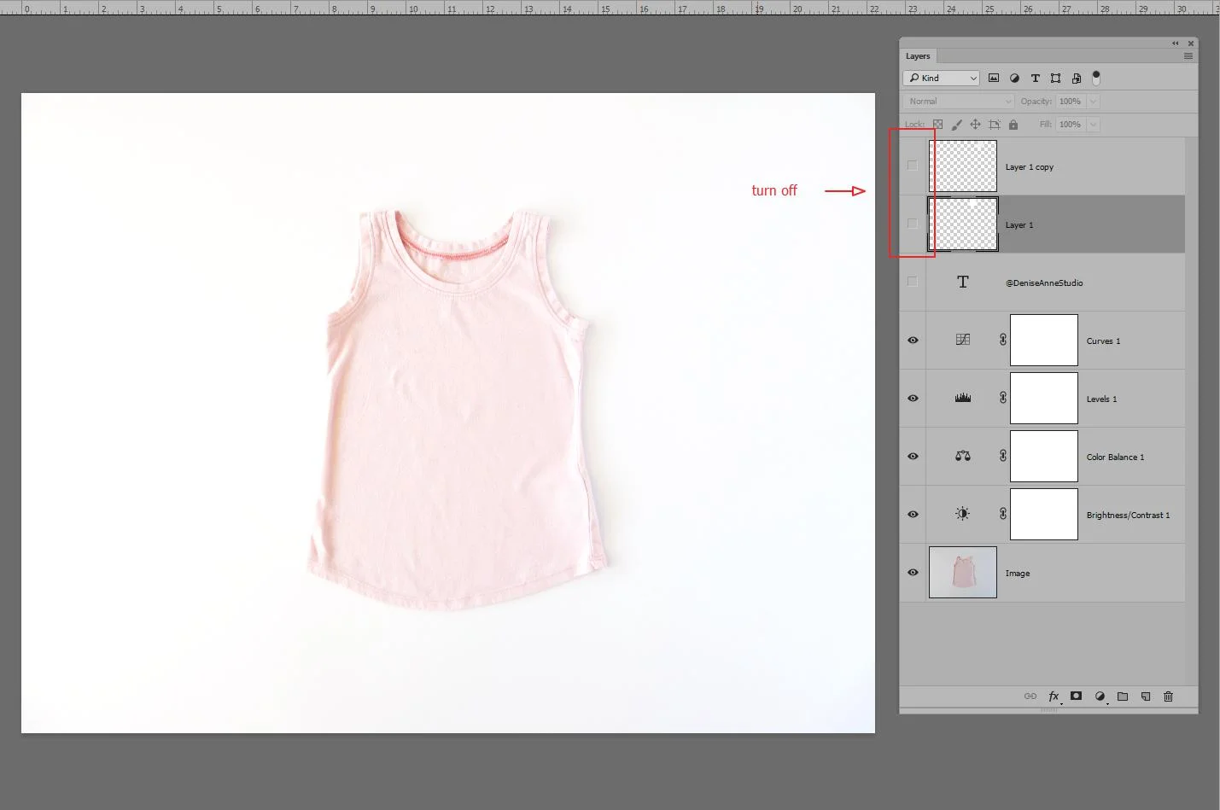
Task: Click the link layers chain icon
Action: pyautogui.click(x=1030, y=696)
